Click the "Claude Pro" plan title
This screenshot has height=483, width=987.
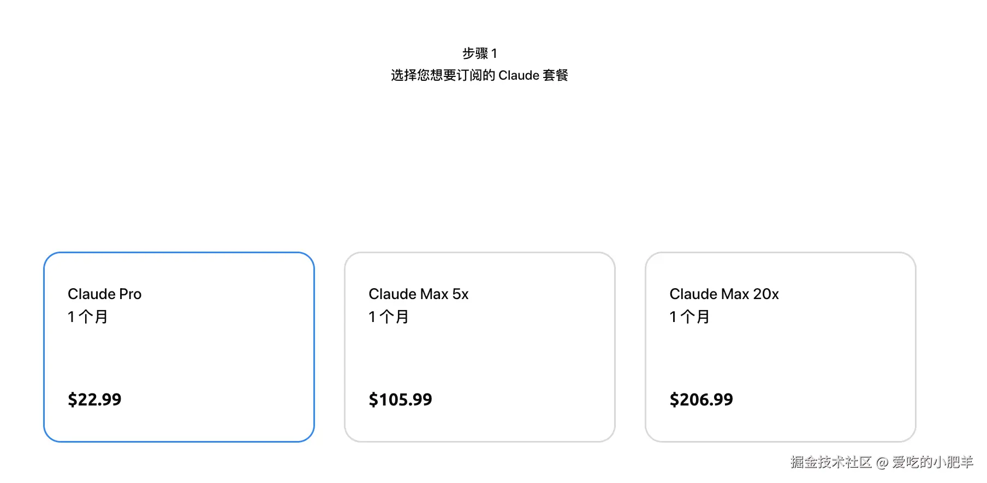104,294
